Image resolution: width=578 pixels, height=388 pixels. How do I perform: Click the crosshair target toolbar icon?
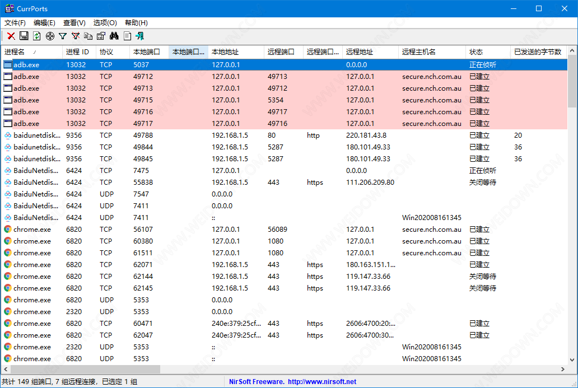(50, 36)
